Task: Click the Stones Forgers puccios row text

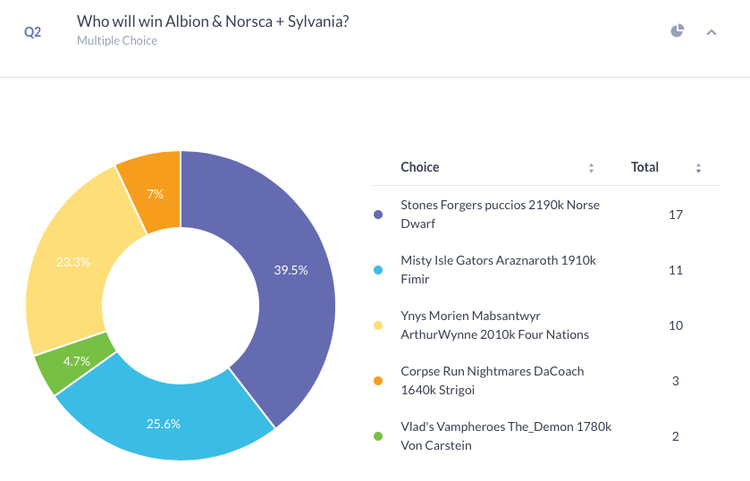Action: pos(500,215)
